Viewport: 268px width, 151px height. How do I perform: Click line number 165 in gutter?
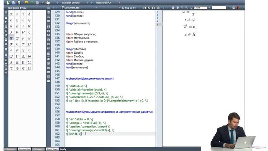[57, 145]
